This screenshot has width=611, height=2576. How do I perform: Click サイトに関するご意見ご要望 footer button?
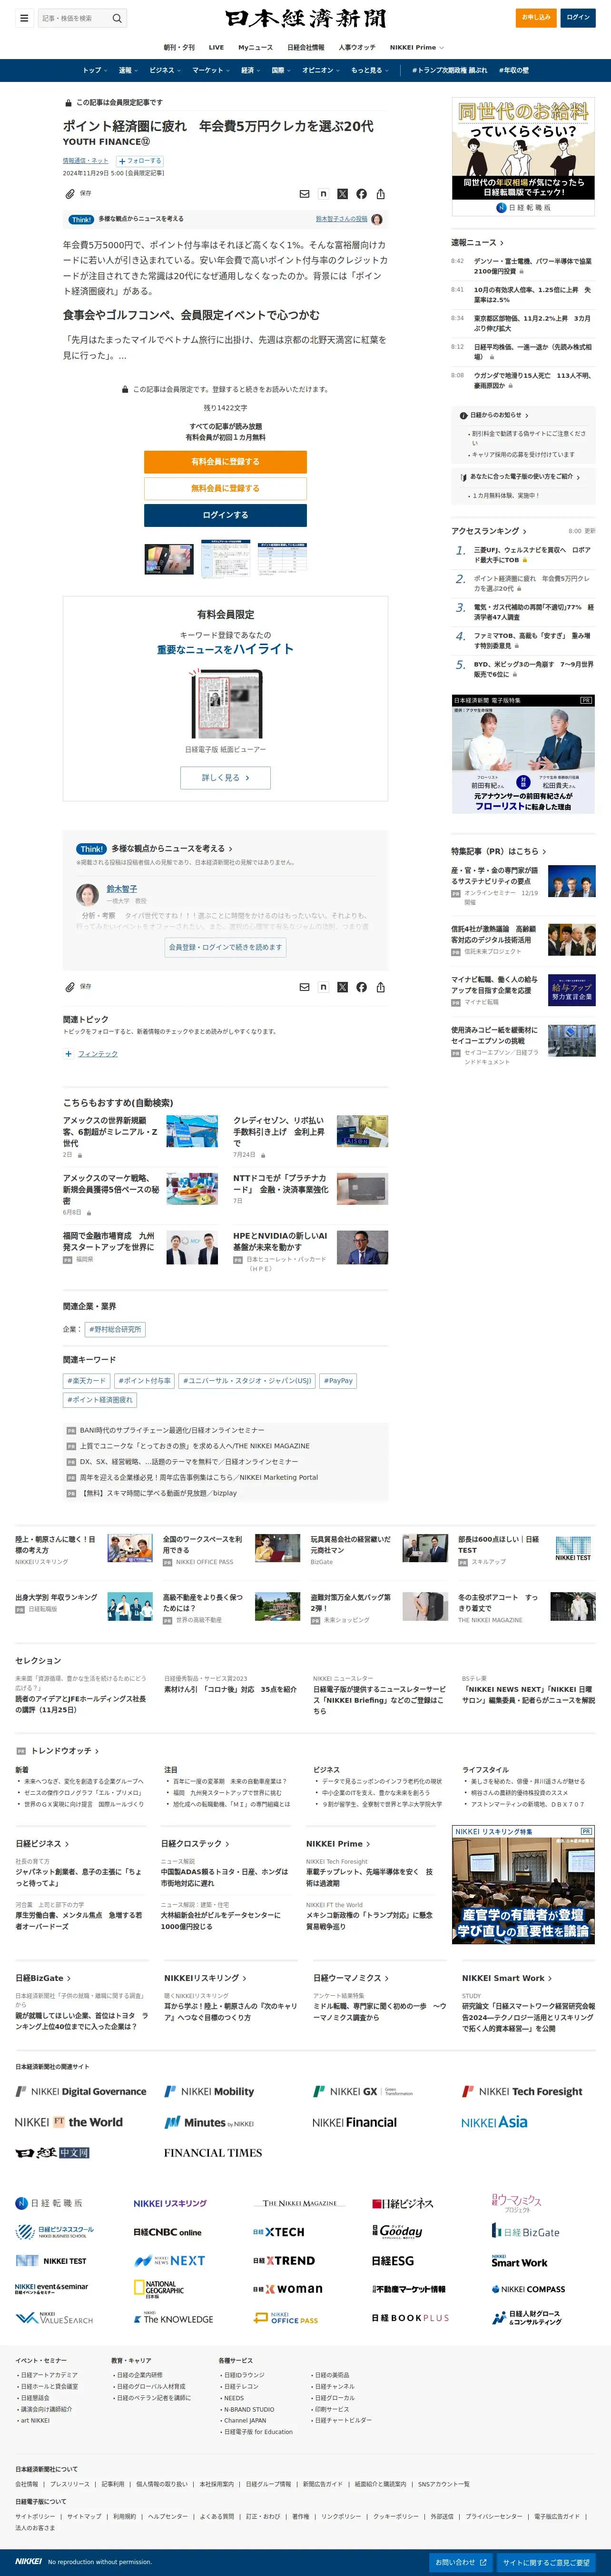coord(546,2562)
